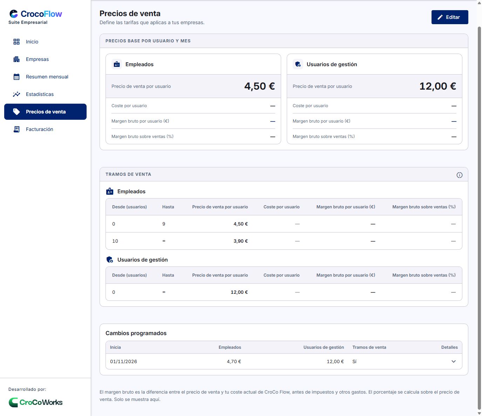
Task: Click the 3,90 € price in the Empleados tier table
Action: pos(241,241)
